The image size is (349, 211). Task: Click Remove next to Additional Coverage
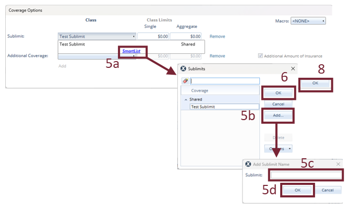tap(217, 56)
